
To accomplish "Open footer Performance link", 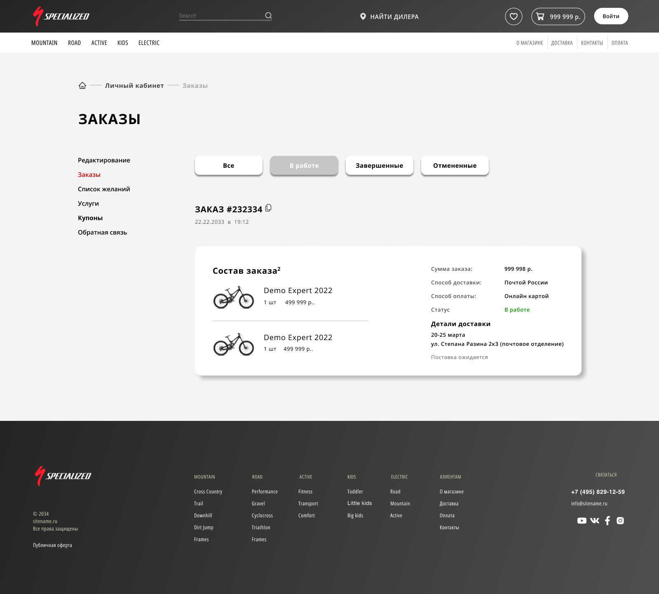I will pos(265,492).
